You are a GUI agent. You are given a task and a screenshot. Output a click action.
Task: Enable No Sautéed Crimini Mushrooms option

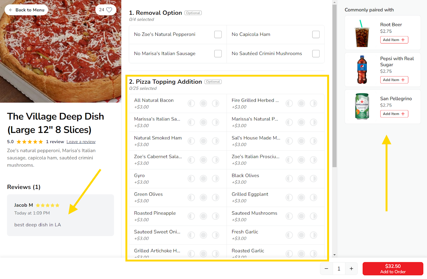316,54
